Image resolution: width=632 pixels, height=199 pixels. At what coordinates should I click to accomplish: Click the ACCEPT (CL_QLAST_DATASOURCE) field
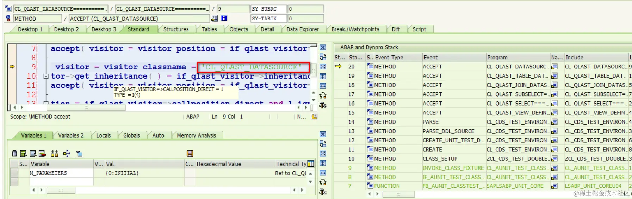click(x=139, y=19)
